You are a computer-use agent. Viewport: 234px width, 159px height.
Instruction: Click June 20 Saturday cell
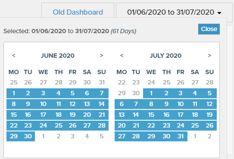87,115
